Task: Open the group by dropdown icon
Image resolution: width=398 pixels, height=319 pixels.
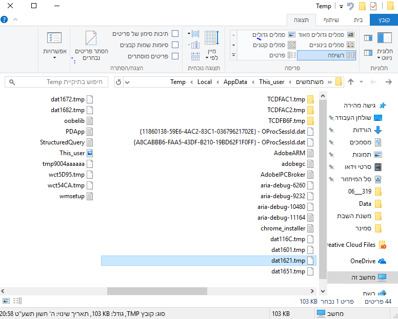Action: (x=193, y=34)
